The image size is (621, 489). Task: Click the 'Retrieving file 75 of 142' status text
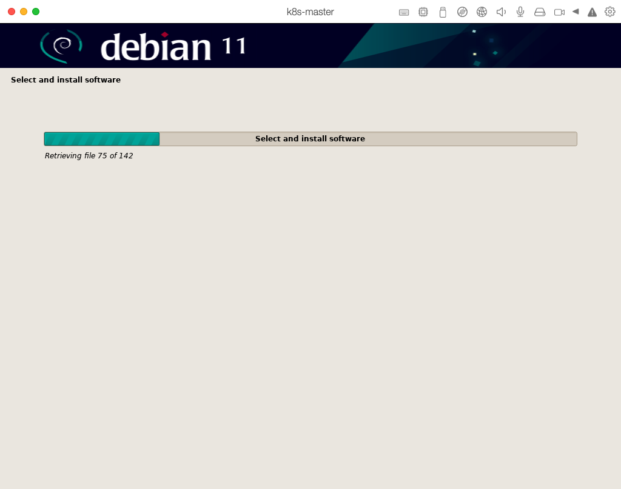coord(89,156)
